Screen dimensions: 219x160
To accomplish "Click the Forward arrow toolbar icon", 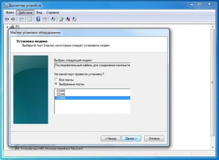I will click(13, 19).
